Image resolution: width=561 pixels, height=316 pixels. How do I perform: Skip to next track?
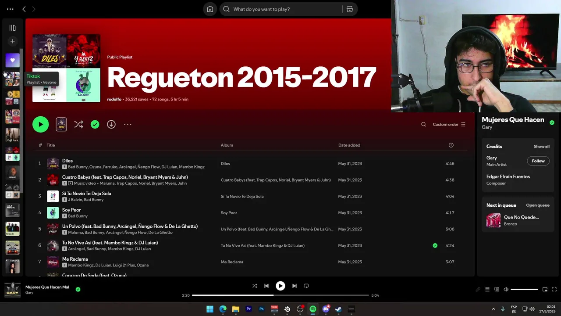click(295, 286)
